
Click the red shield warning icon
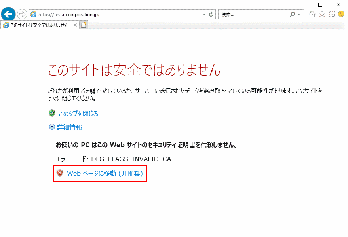pyautogui.click(x=60, y=173)
